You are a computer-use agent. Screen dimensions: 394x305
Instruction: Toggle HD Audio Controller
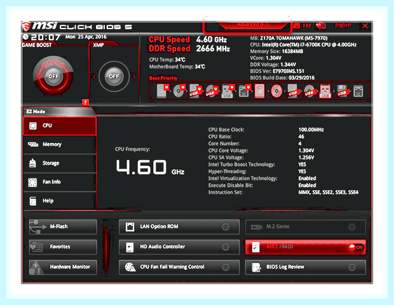coord(179,247)
